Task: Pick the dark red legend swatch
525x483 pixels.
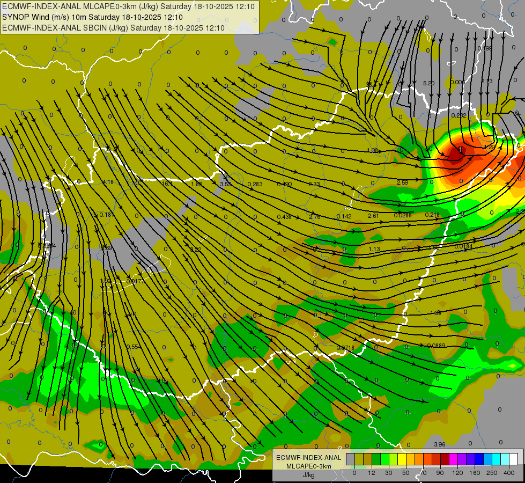Action: pos(445,459)
